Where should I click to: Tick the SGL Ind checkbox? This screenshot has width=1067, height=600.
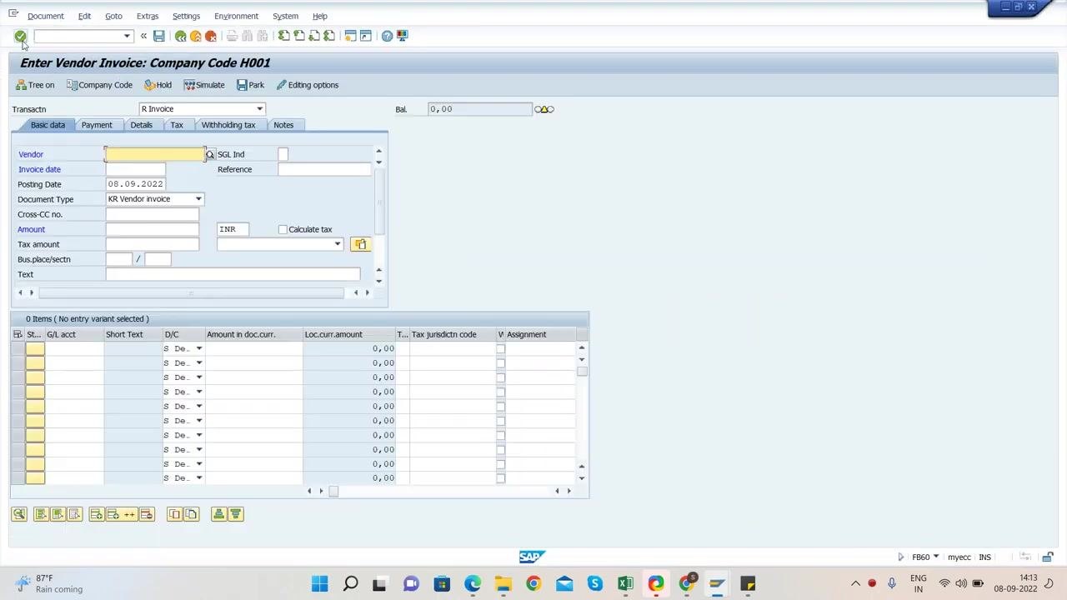click(x=283, y=154)
